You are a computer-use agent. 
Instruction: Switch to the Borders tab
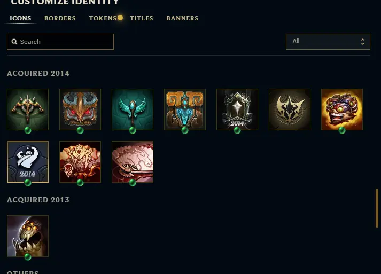click(60, 18)
